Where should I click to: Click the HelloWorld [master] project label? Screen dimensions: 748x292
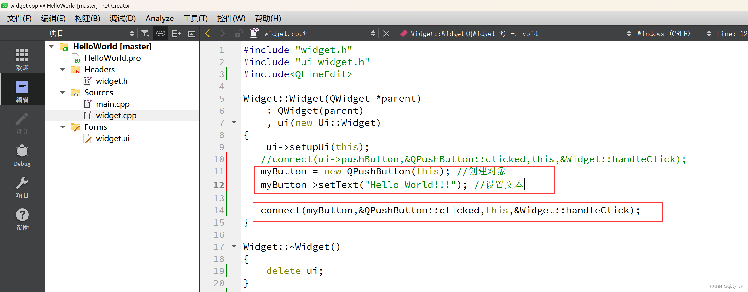(x=112, y=47)
